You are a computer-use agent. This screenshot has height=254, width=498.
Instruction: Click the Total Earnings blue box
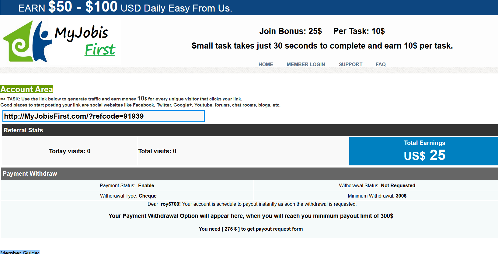[424, 151]
